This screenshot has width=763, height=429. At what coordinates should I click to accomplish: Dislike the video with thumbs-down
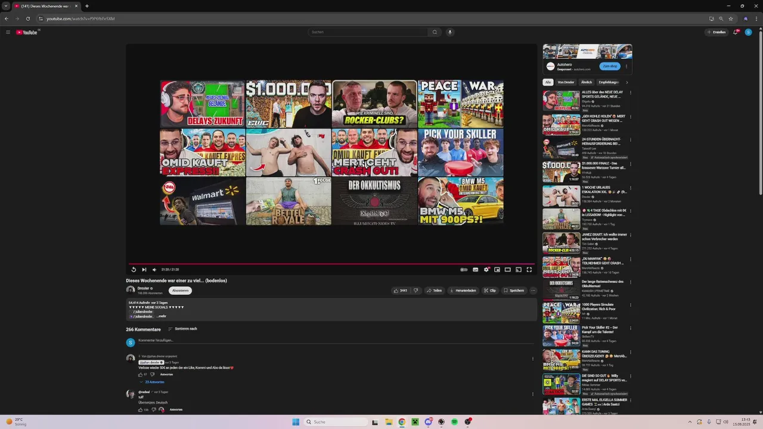click(416, 290)
